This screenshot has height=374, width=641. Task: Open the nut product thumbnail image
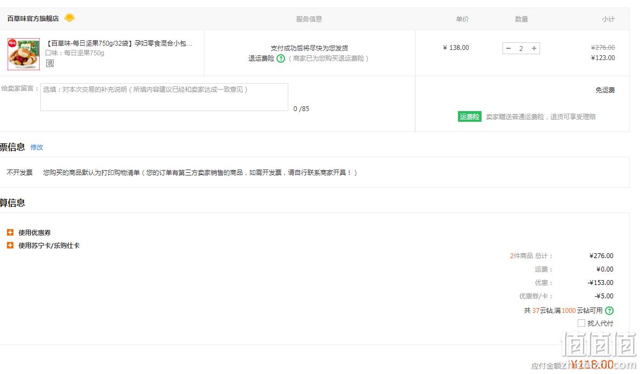tap(24, 54)
